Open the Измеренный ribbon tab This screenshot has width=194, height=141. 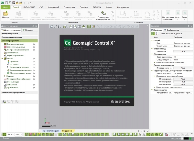point(53,7)
